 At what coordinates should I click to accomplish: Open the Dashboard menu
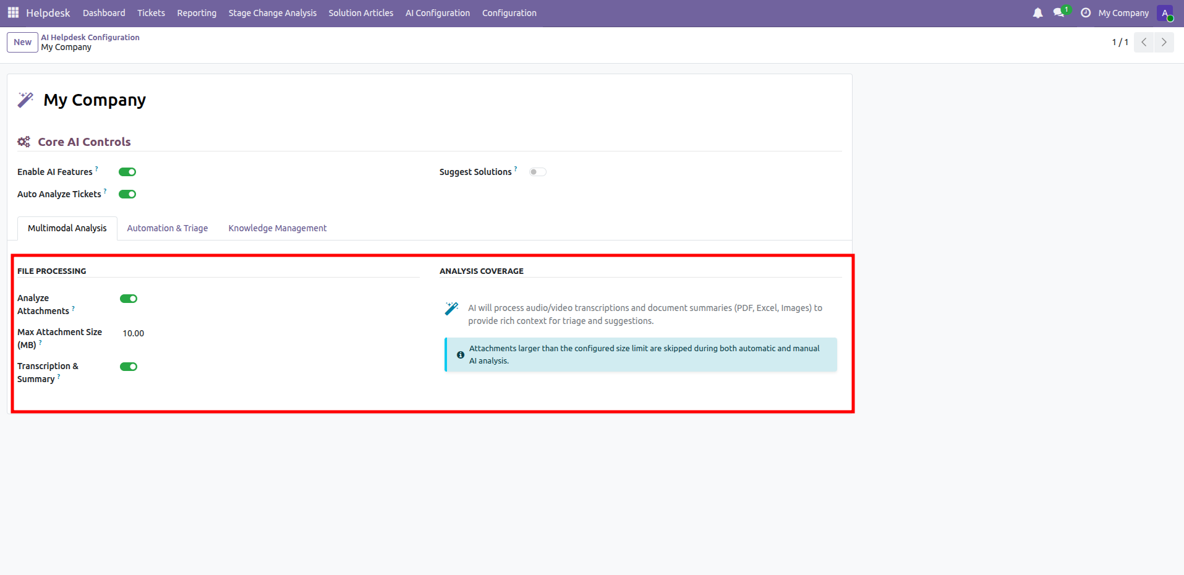point(104,13)
